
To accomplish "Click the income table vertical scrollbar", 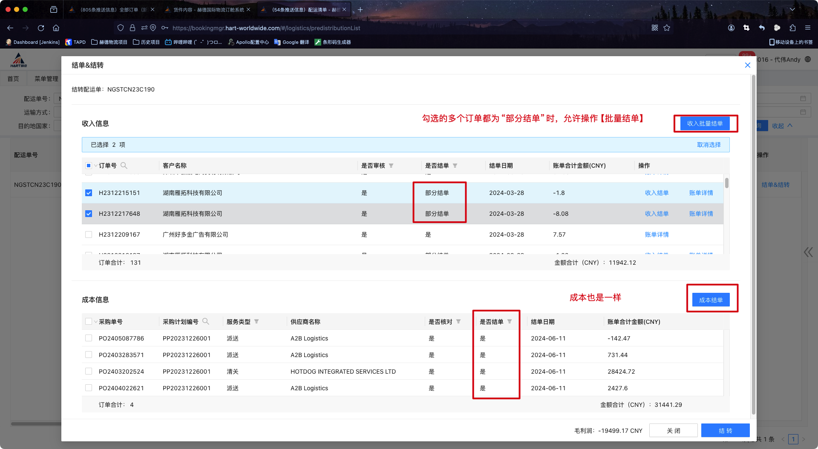I will point(726,183).
